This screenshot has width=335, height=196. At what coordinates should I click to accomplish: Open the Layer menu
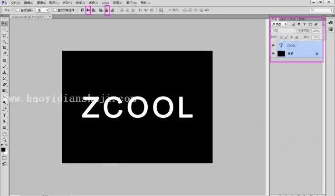tap(54, 3)
